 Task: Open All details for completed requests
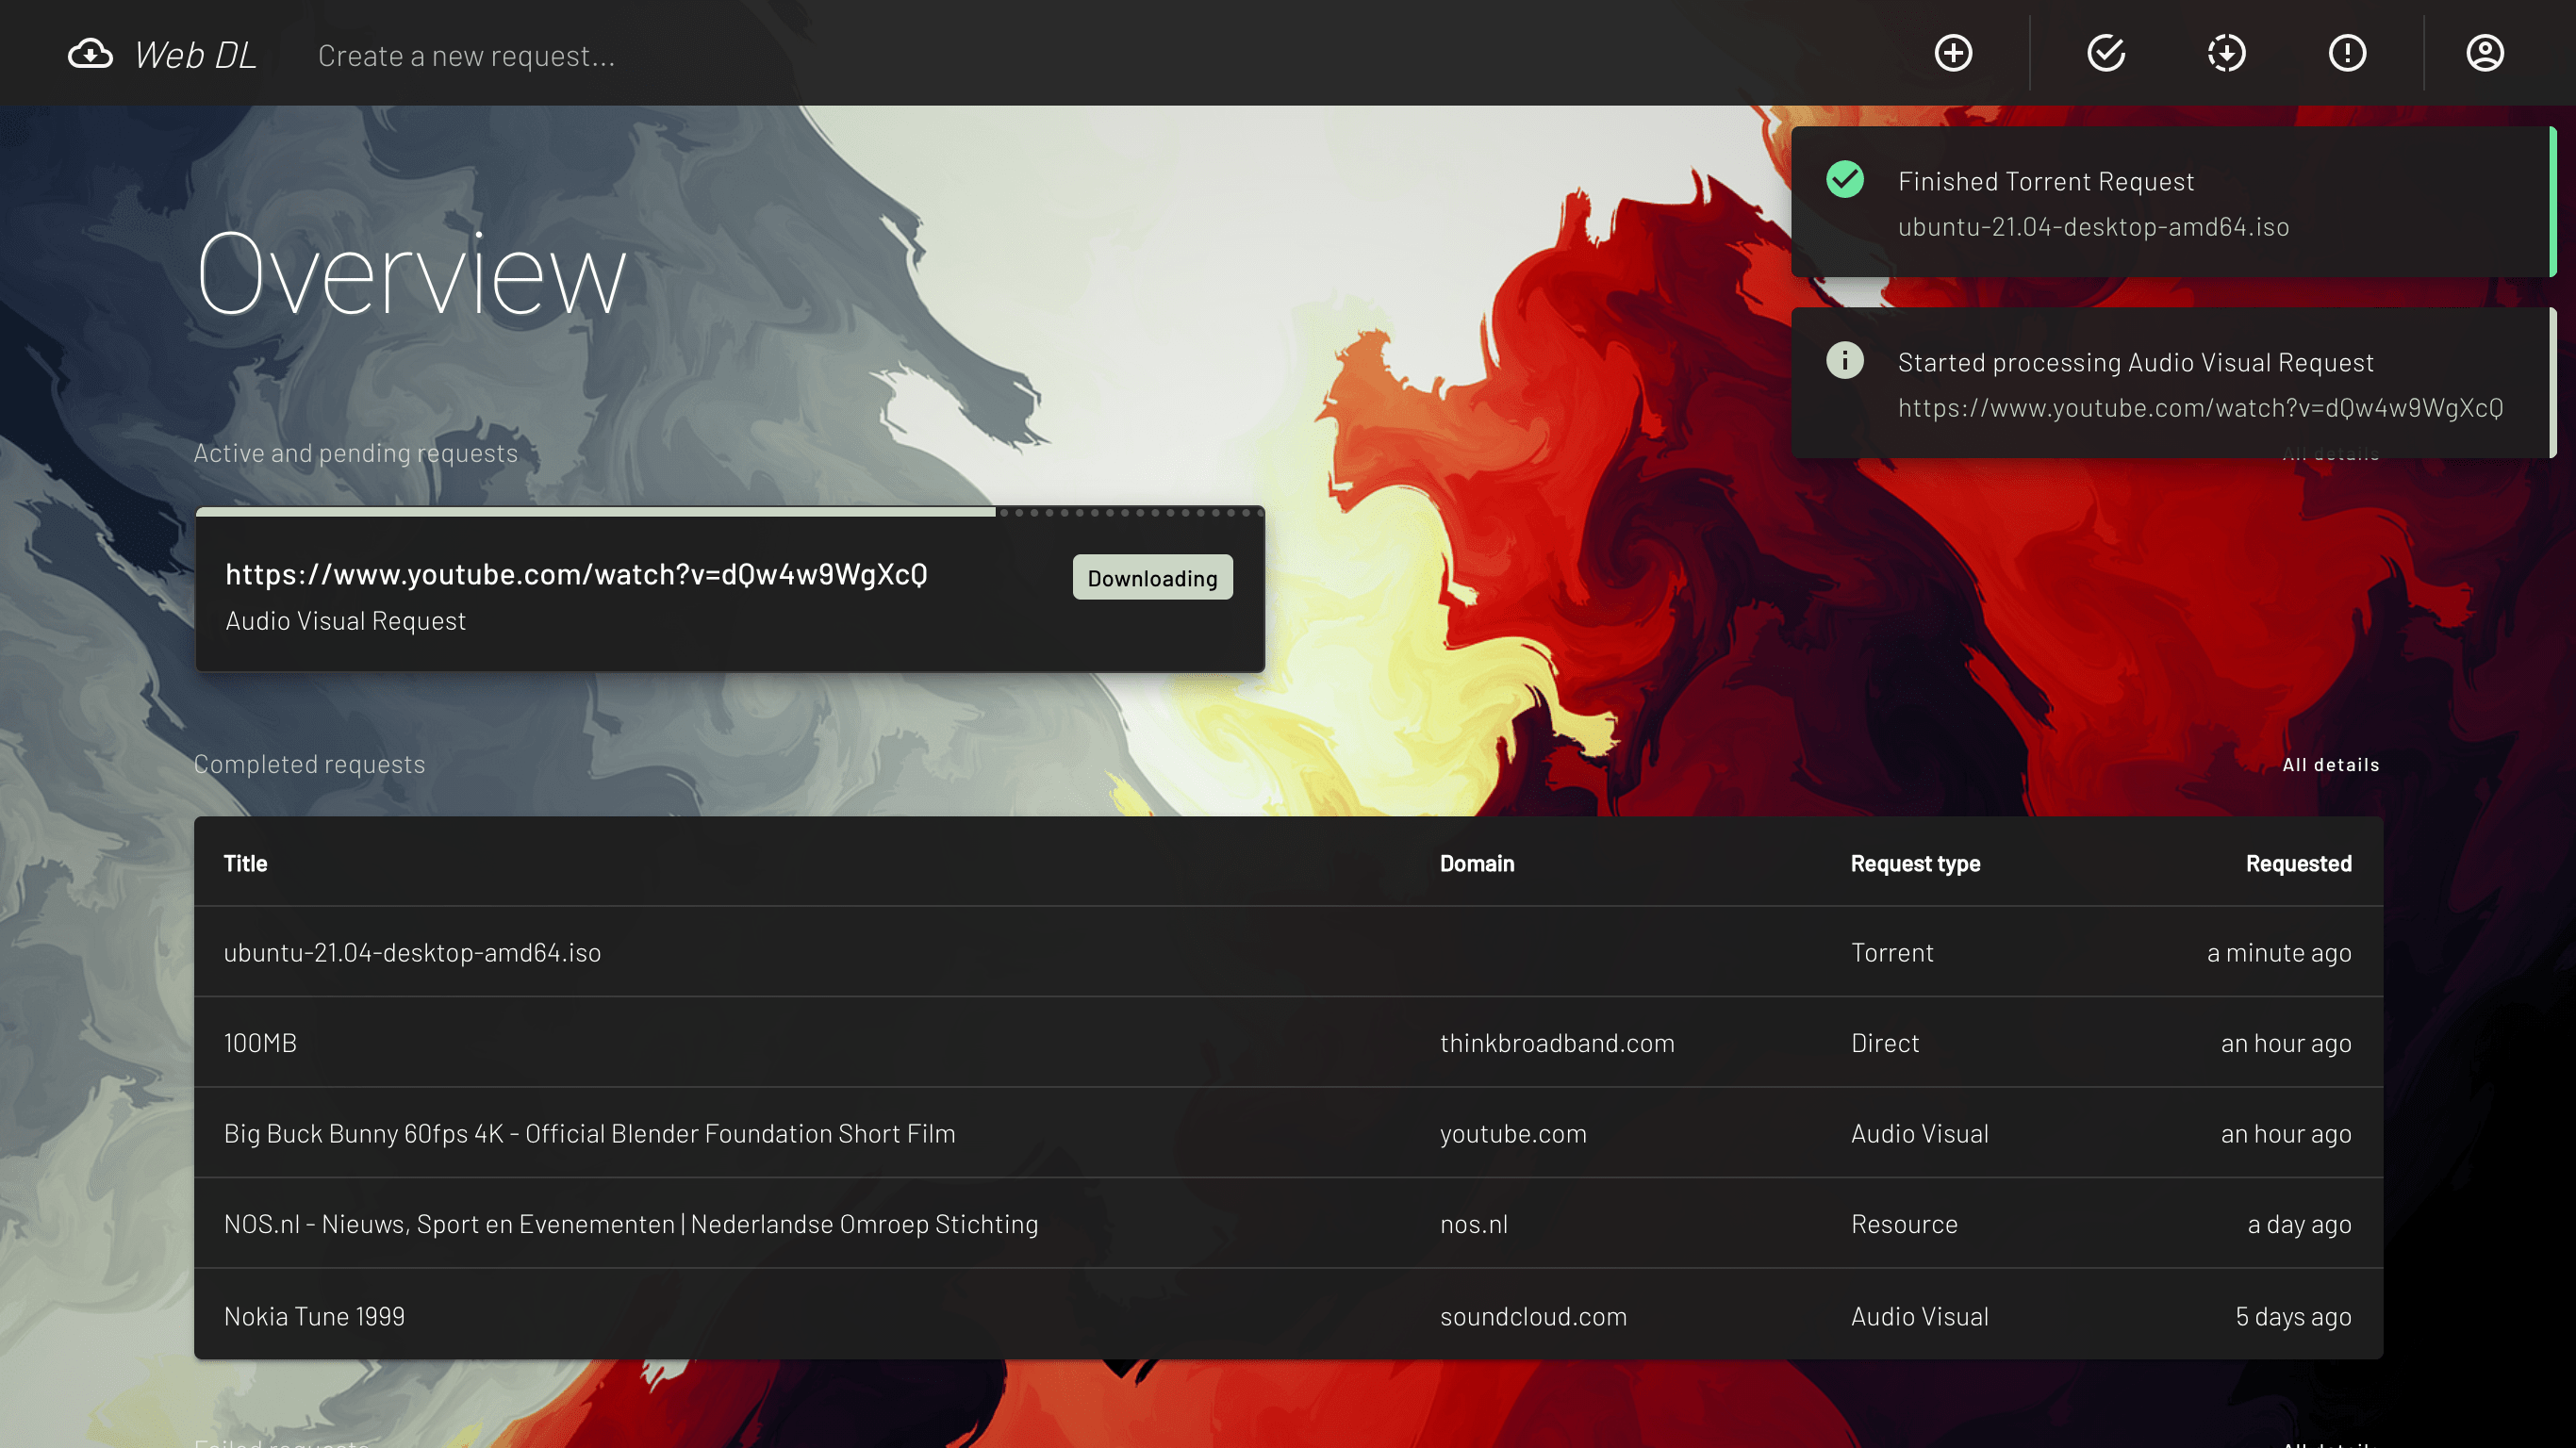pyautogui.click(x=2330, y=764)
